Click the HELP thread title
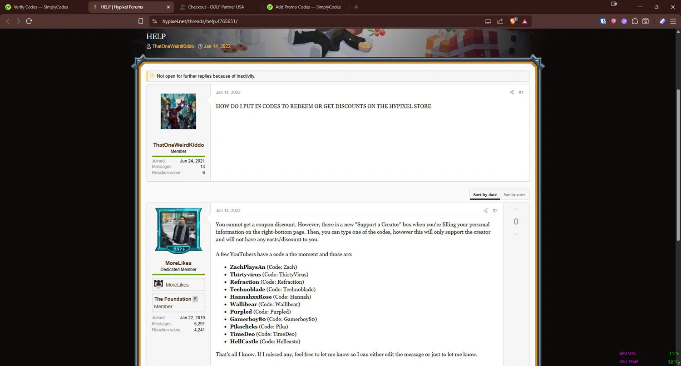Viewport: 681px width, 366px height. 156,36
